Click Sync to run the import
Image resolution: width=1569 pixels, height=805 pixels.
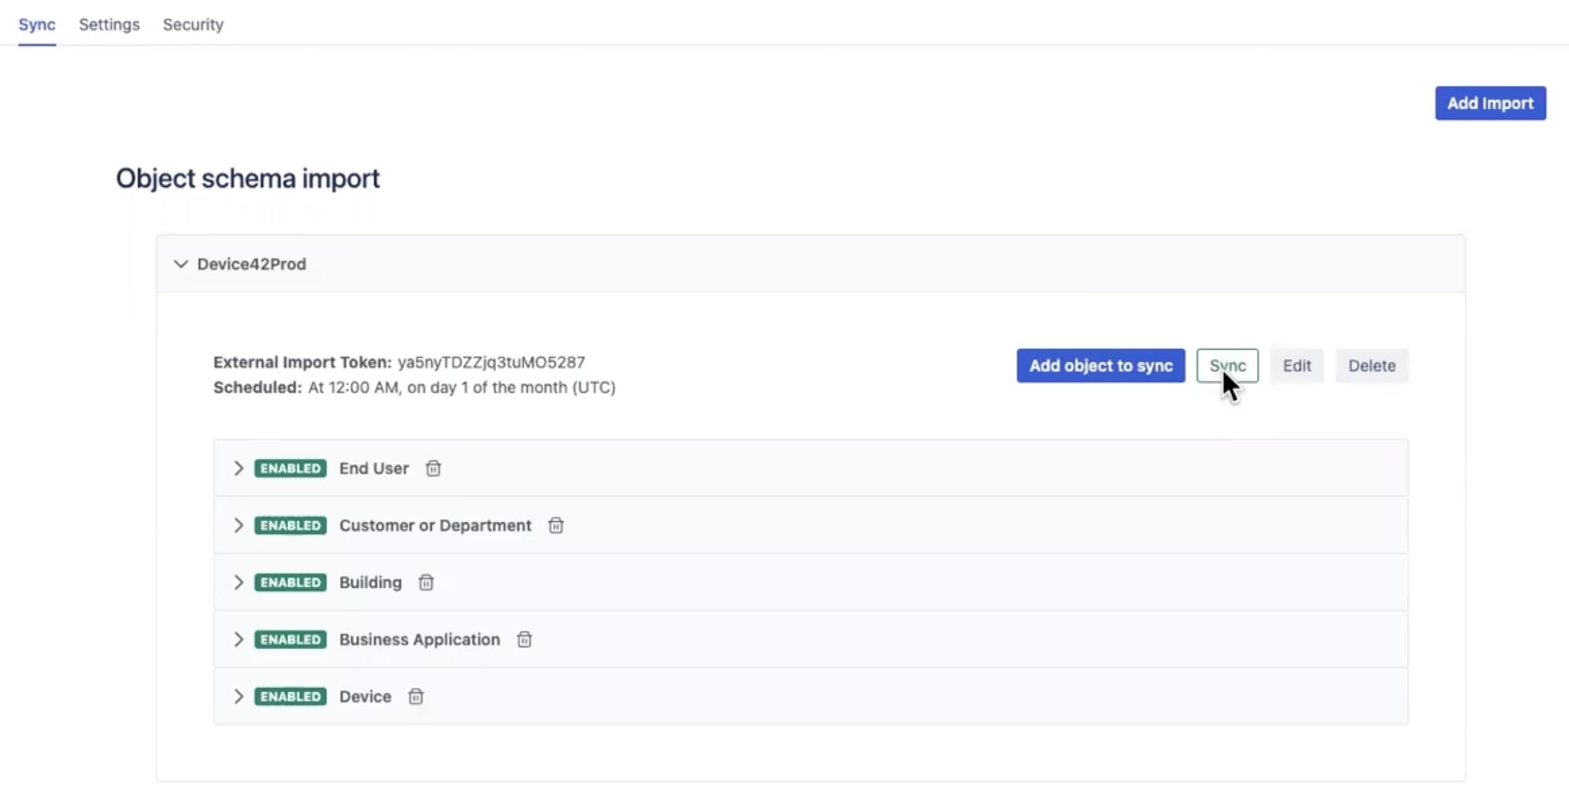[1227, 366]
